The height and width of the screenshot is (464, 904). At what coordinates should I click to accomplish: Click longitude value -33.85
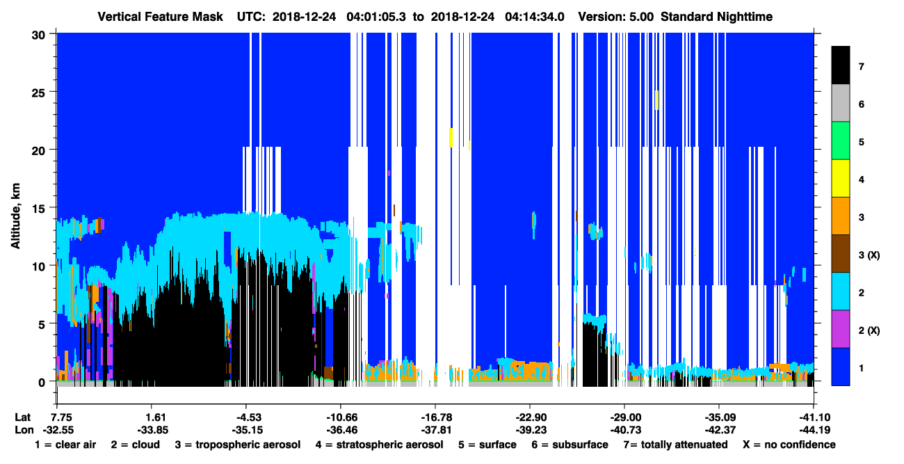point(152,429)
